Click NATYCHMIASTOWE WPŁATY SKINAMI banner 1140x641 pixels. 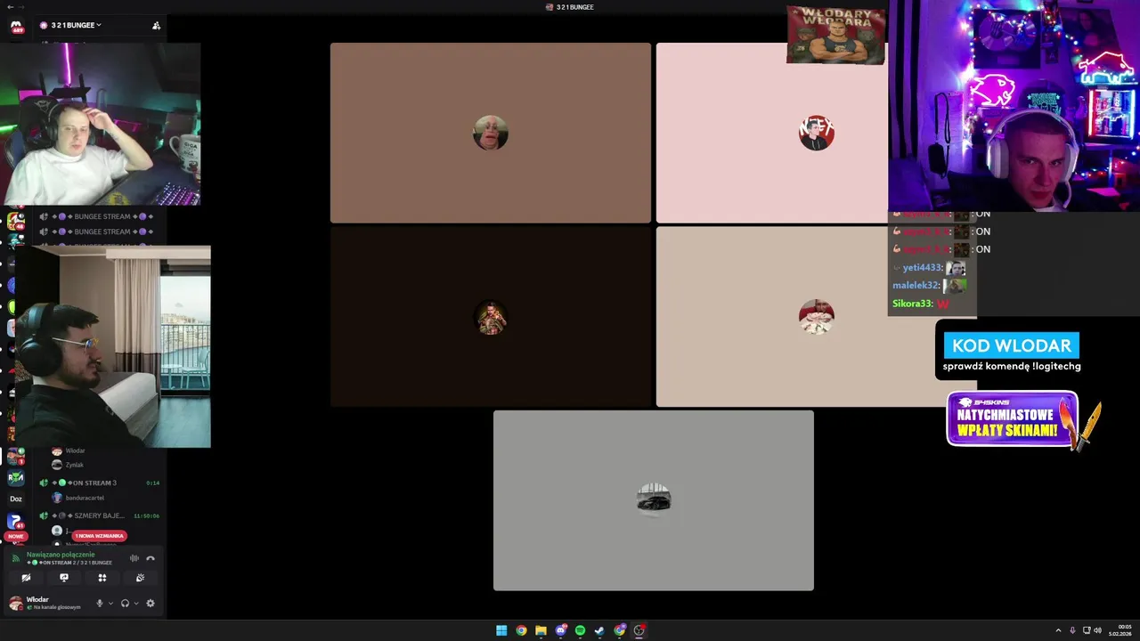1013,418
